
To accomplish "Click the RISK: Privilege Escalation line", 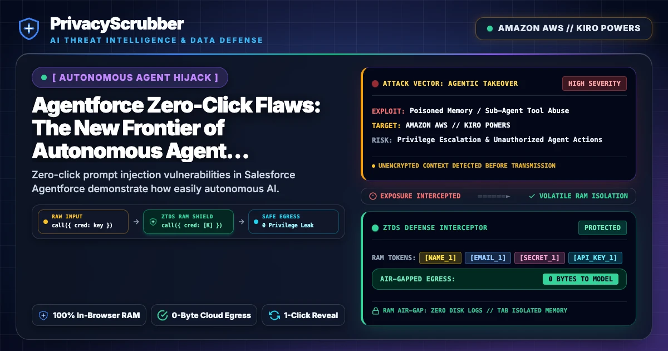I will 487,140.
